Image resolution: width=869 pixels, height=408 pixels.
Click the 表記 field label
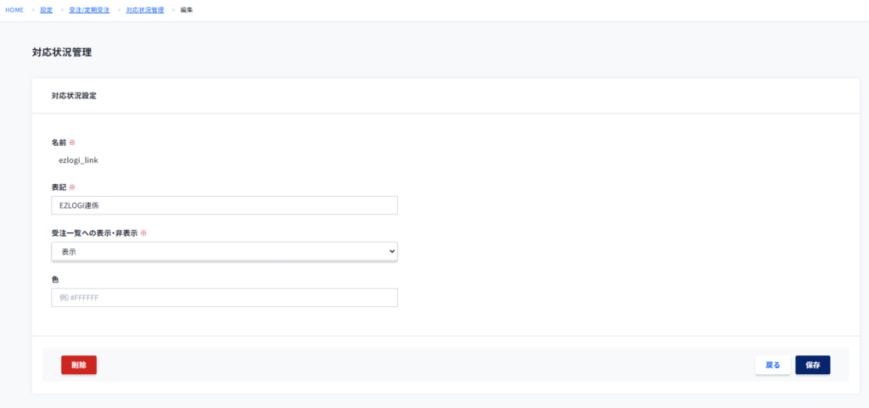coord(59,187)
